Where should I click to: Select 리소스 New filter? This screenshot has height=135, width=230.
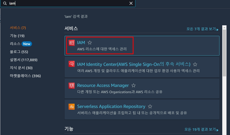coord(21,44)
